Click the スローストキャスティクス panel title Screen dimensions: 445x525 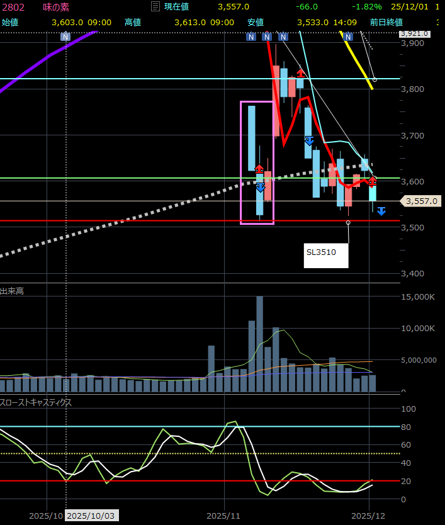coord(36,402)
